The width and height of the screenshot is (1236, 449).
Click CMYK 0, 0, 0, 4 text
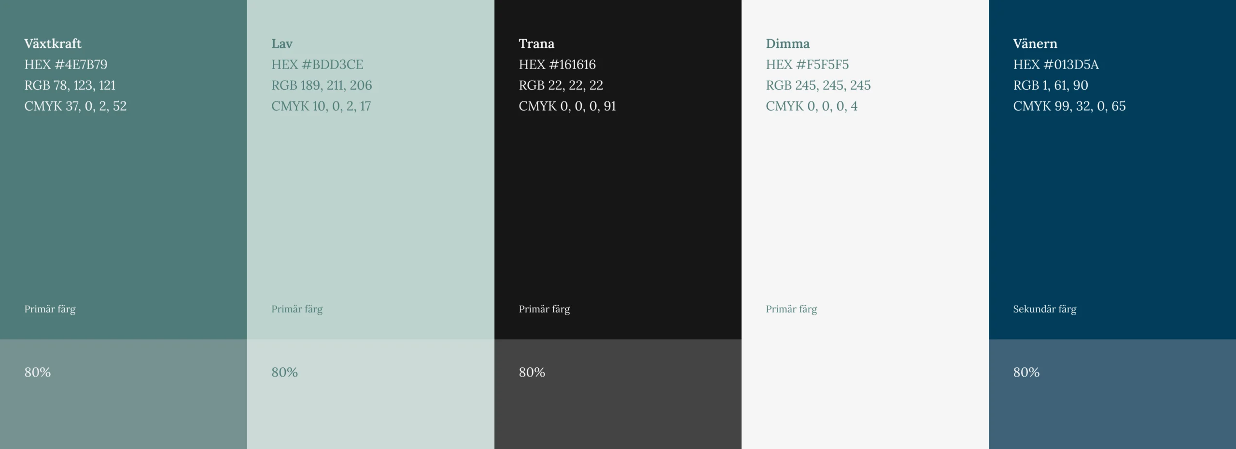[812, 106]
